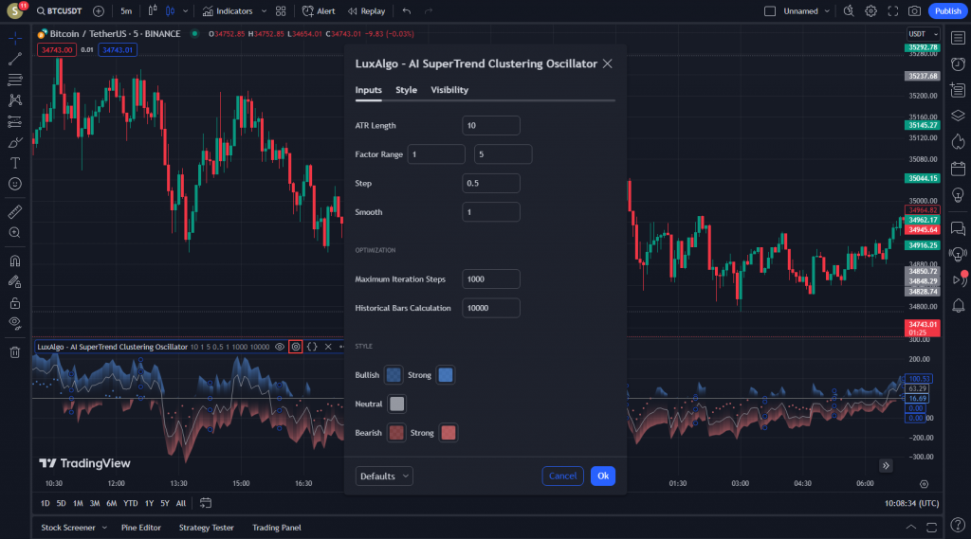Open the Defaults dropdown
971x539 pixels.
384,476
